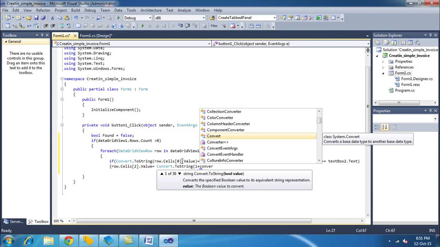Image resolution: width=440 pixels, height=247 pixels.
Task: Open the Architecture menu
Action: tap(151, 10)
